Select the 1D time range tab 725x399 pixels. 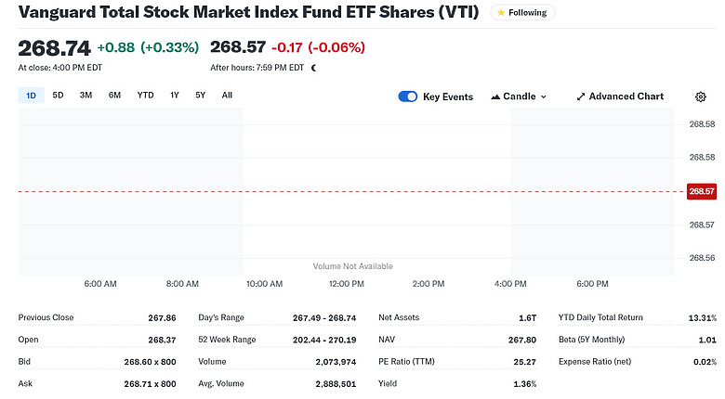(31, 96)
